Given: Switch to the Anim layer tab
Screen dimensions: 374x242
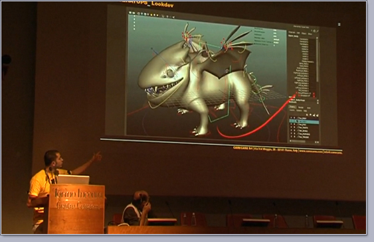Looking at the screenshot, I should 309,108.
